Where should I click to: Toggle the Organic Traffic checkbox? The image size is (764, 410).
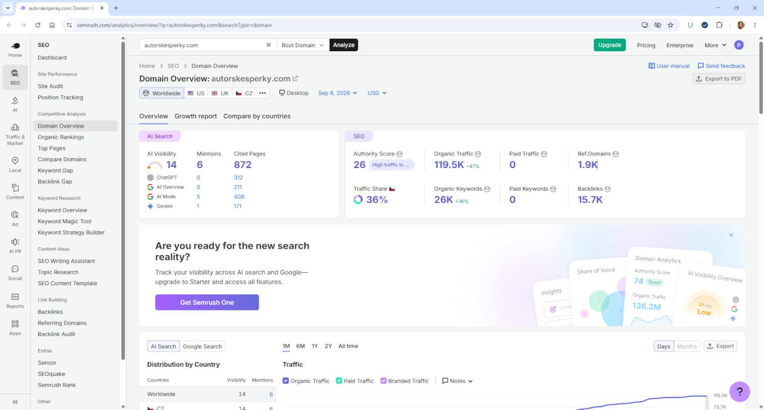pyautogui.click(x=286, y=381)
